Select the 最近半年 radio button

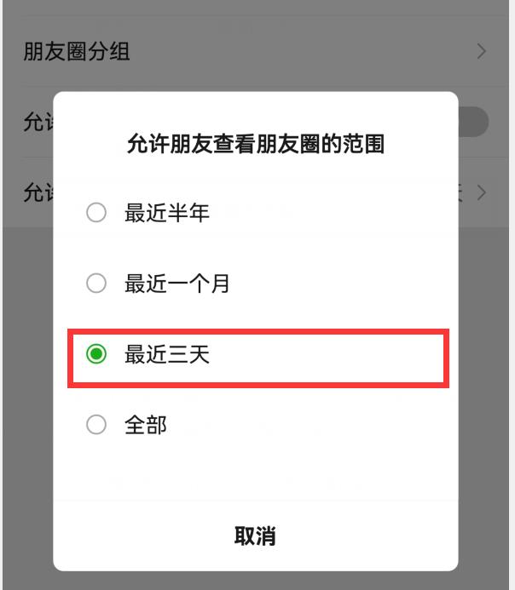tap(96, 213)
